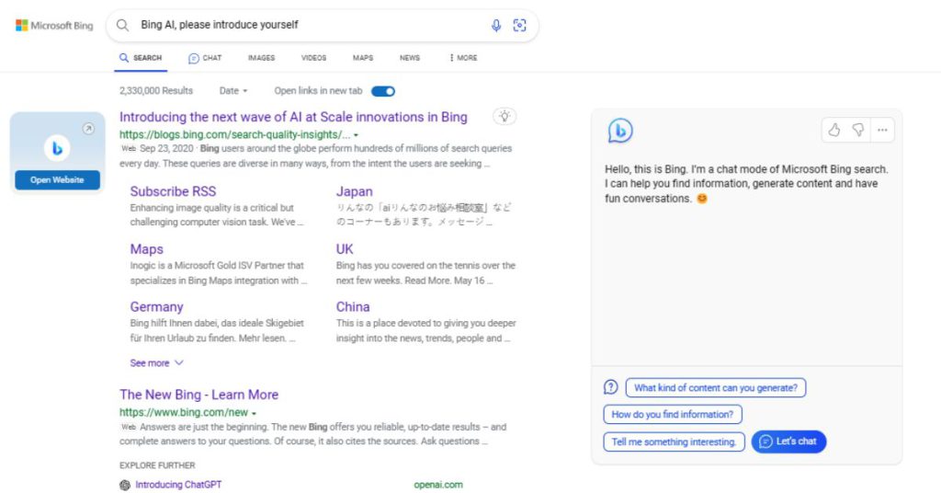Click the Open Website button

[58, 179]
